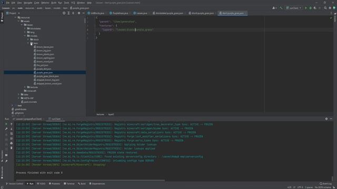Switch to Lesson.java editor tab
The image size is (337, 189).
point(141,13)
